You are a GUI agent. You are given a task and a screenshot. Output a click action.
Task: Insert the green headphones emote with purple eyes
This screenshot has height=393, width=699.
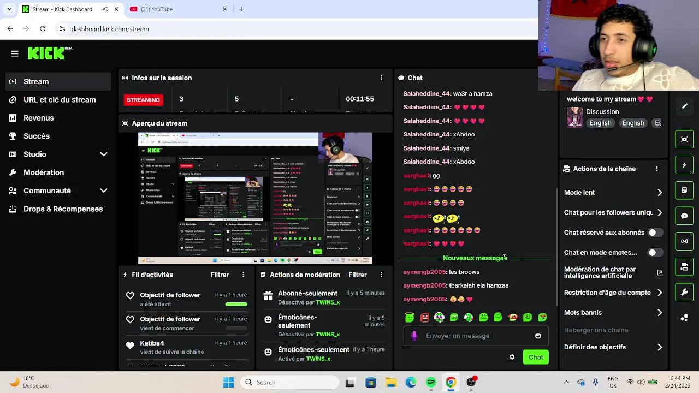point(439,317)
